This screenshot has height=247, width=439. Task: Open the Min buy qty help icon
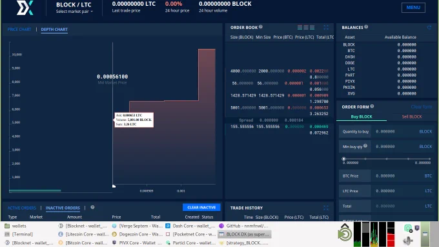(365, 145)
